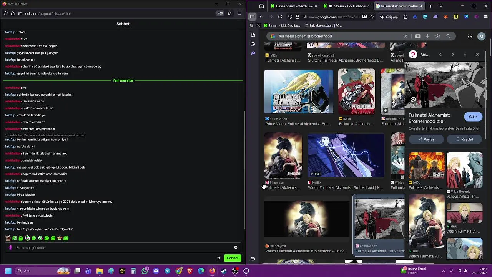Clear the Google search box text
This screenshot has height=277, width=492.
(x=406, y=36)
